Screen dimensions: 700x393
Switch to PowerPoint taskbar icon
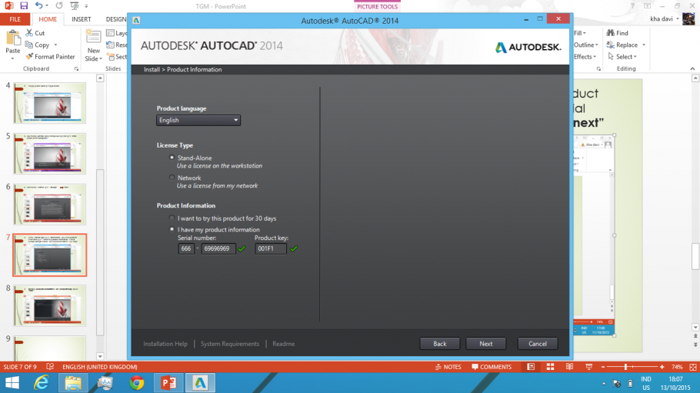(168, 383)
